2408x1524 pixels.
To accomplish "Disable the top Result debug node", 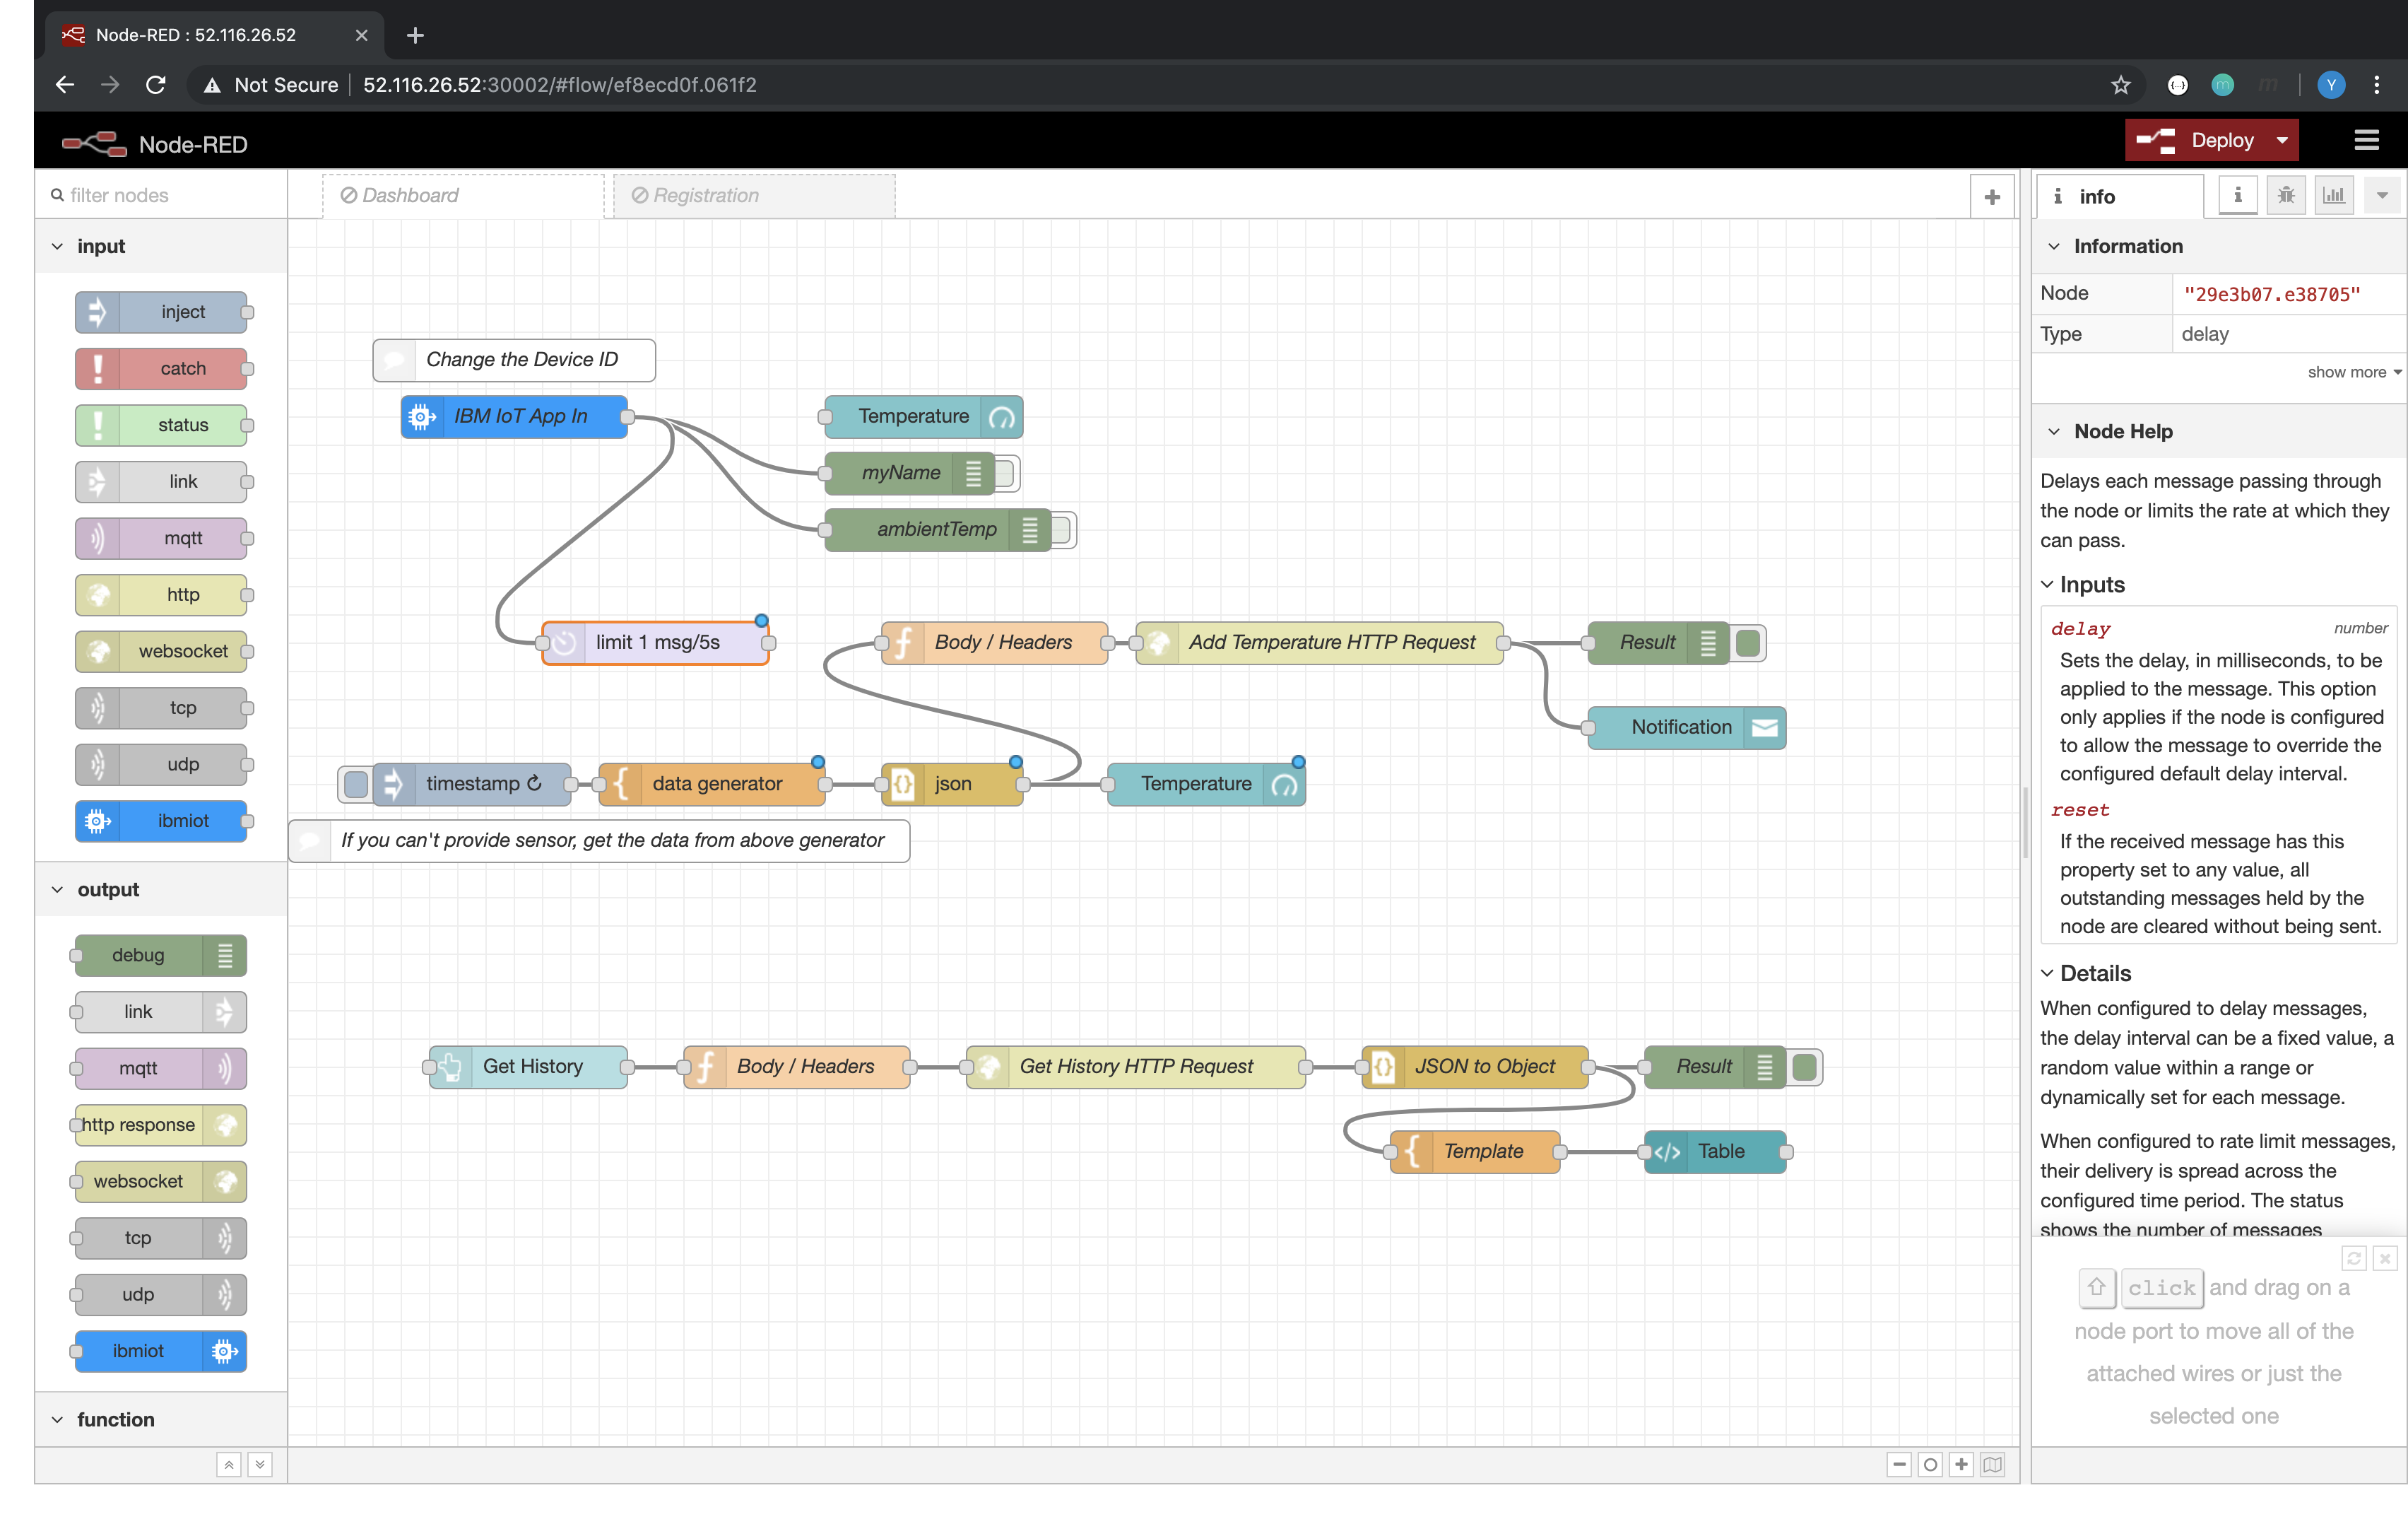I will (1748, 643).
